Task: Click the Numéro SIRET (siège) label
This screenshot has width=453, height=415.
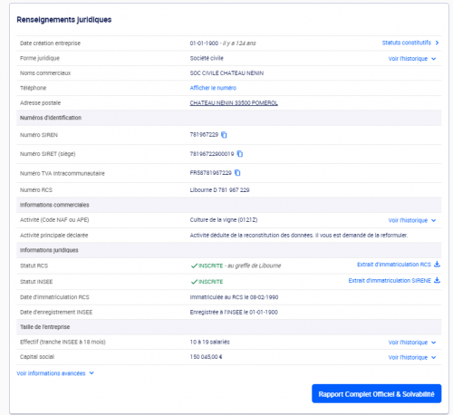Action: (48, 154)
